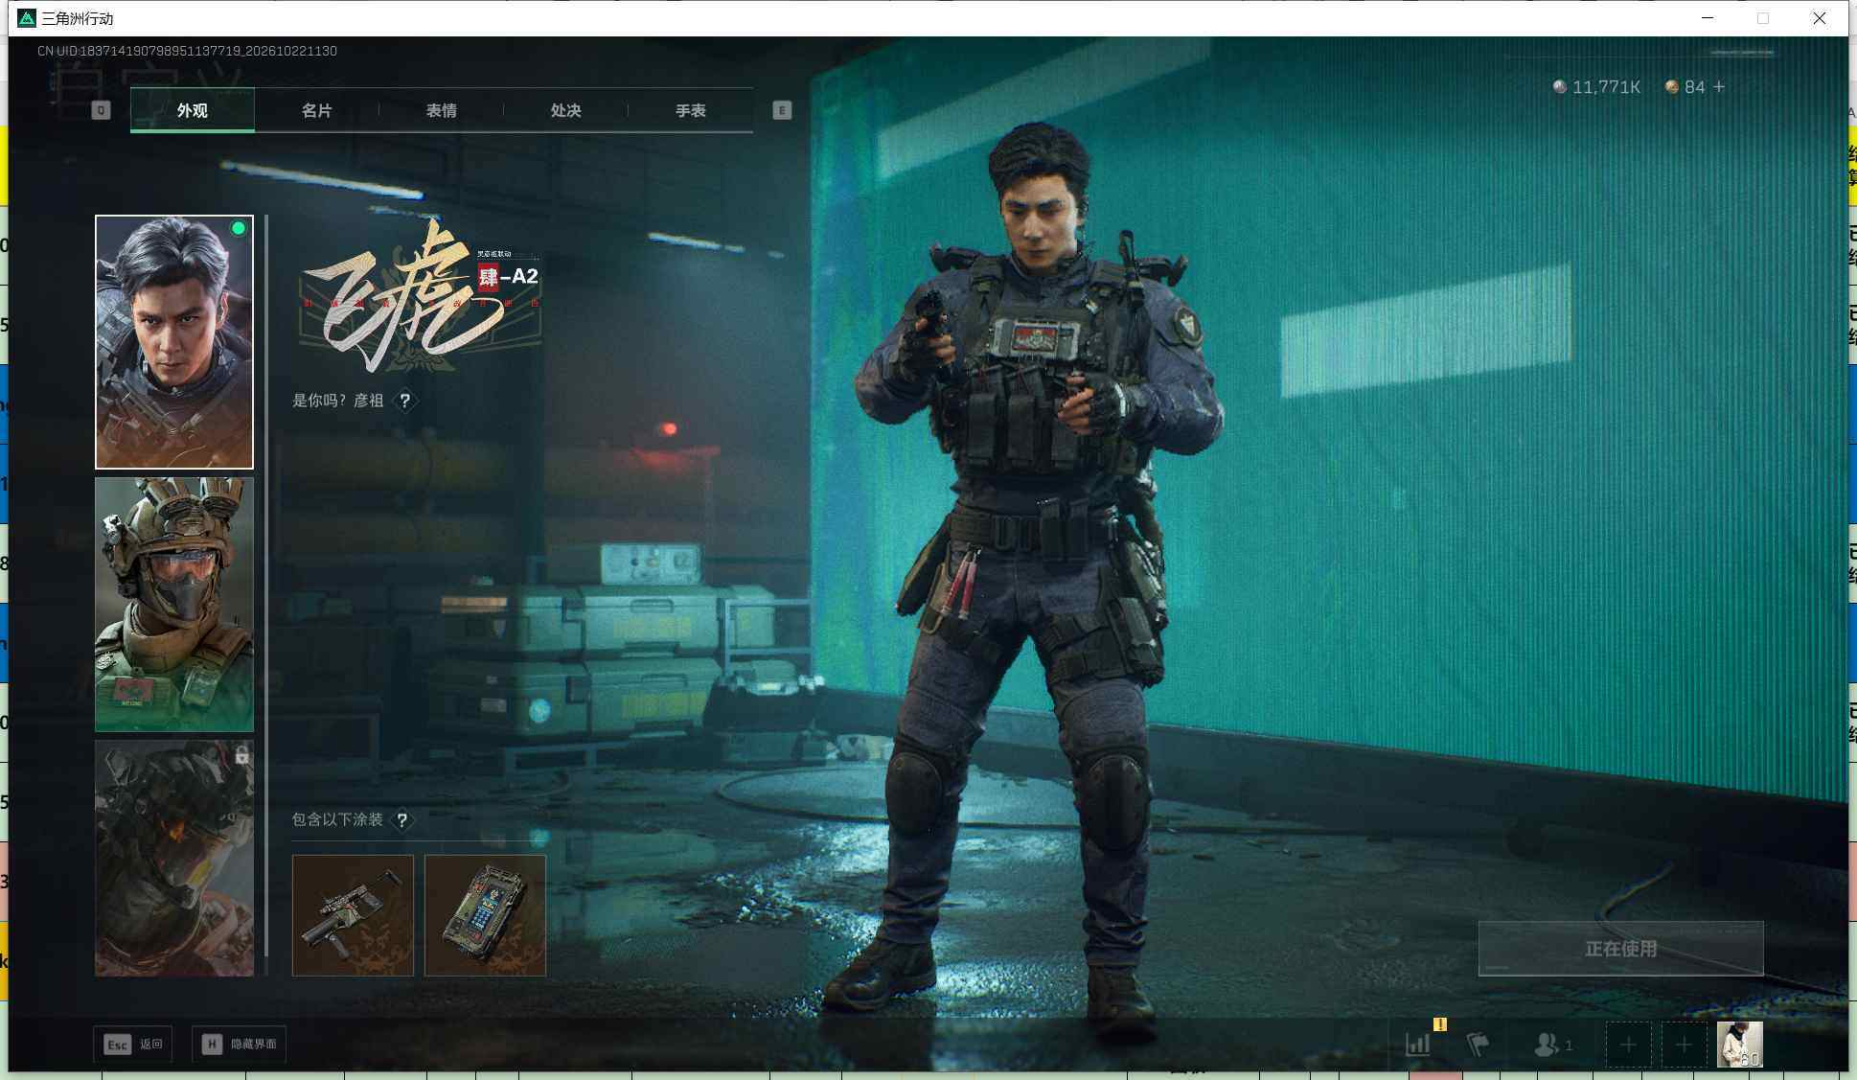Viewport: 1857px width, 1080px height.
Task: Click the 正在使用 button
Action: [1620, 949]
